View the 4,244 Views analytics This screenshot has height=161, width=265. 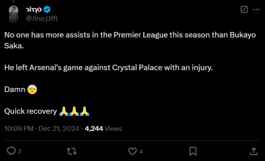click(x=103, y=129)
